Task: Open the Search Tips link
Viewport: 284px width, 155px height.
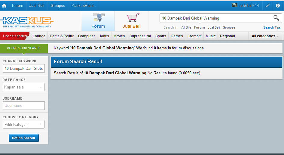Action: pos(272,27)
